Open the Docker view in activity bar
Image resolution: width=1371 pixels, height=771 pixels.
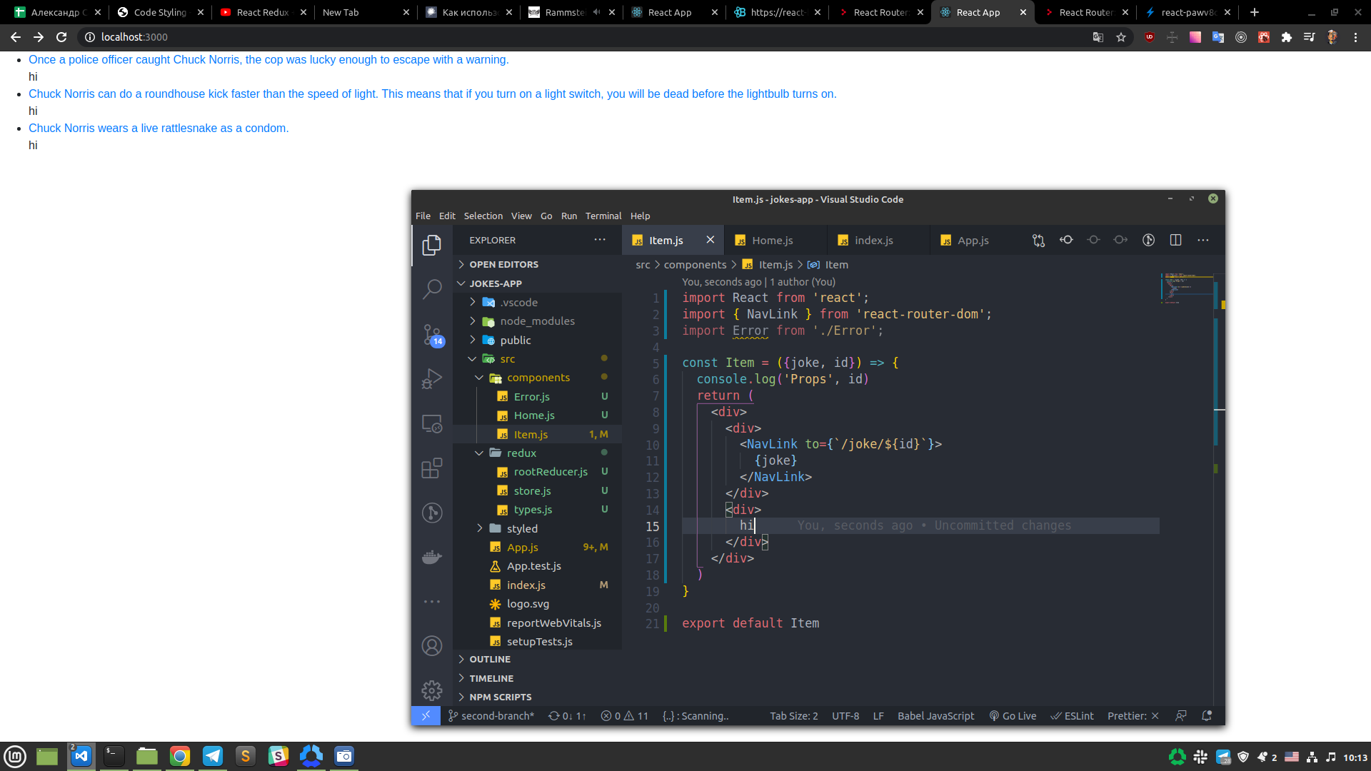click(x=431, y=557)
